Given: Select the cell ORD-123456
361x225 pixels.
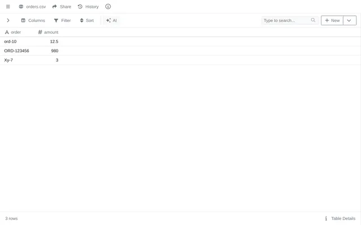Looking at the screenshot, I should [16, 51].
